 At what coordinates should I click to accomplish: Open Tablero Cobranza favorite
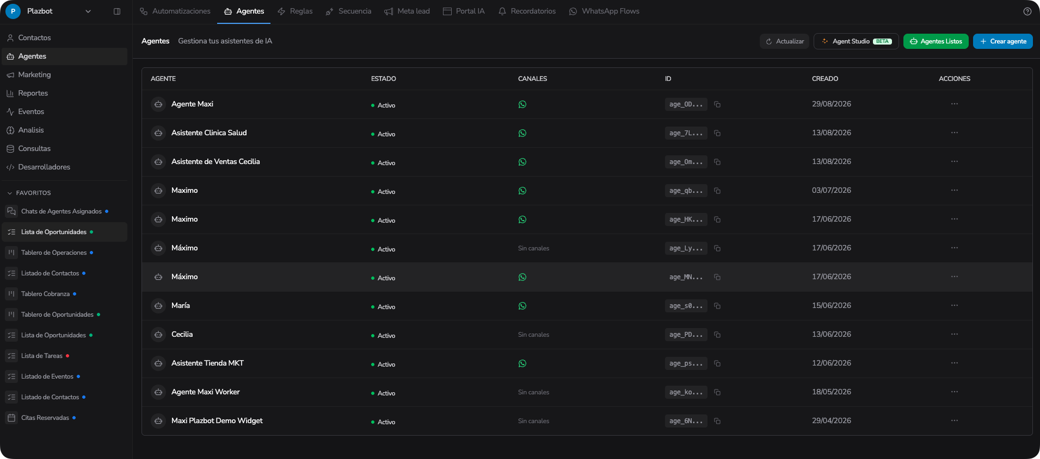(x=65, y=294)
